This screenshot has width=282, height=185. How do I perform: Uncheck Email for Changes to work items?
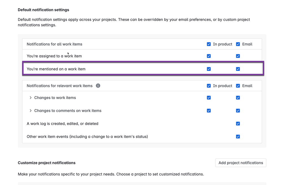click(x=238, y=98)
